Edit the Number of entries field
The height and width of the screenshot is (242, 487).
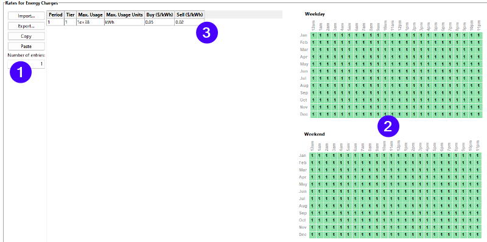pos(26,64)
